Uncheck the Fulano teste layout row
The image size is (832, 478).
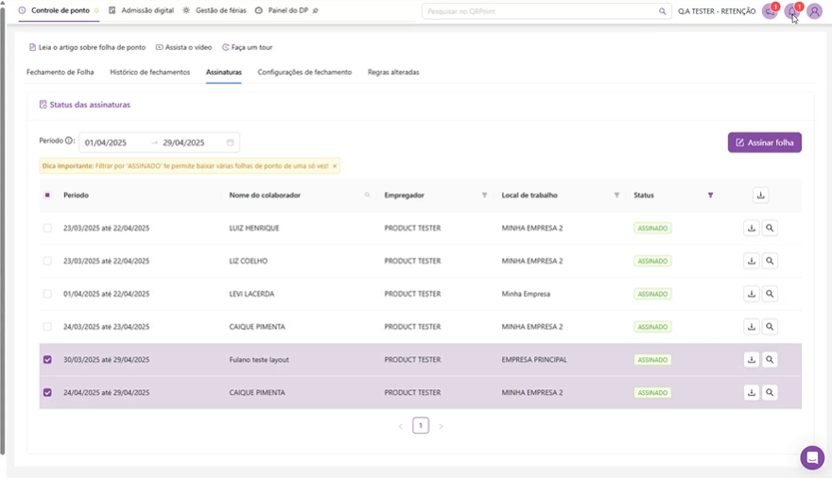point(47,360)
